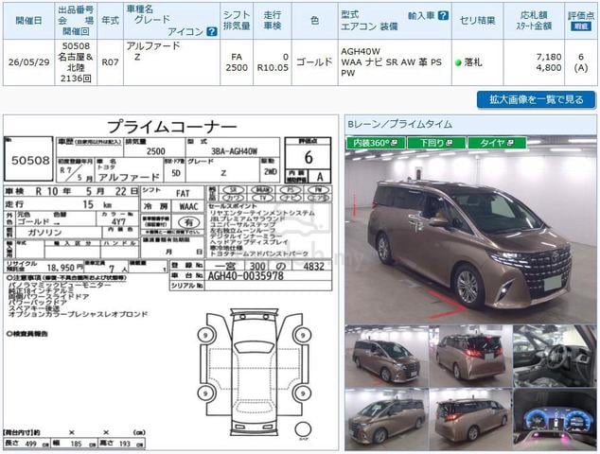Click help icon next to 輸入車 header
The height and width of the screenshot is (454, 600).
[443, 15]
